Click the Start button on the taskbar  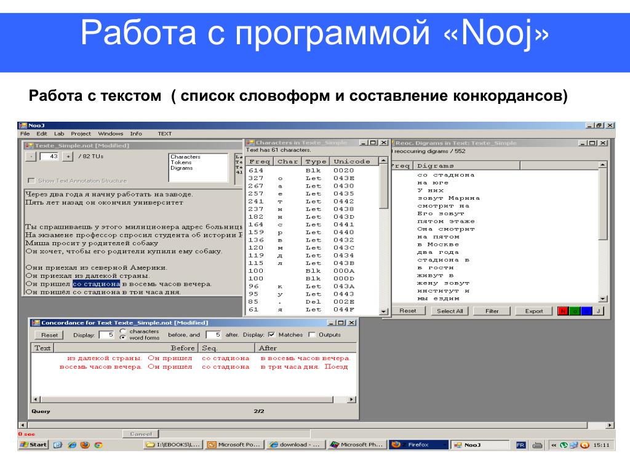pos(34,445)
